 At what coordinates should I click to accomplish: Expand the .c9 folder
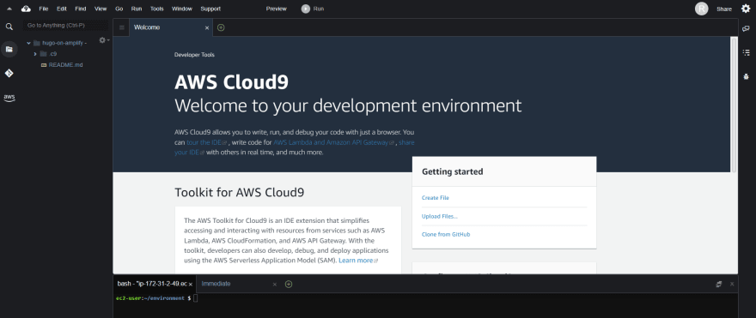point(35,54)
